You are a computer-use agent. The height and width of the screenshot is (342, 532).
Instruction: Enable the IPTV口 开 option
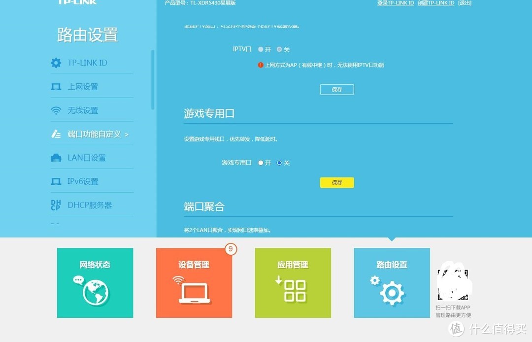click(x=261, y=49)
